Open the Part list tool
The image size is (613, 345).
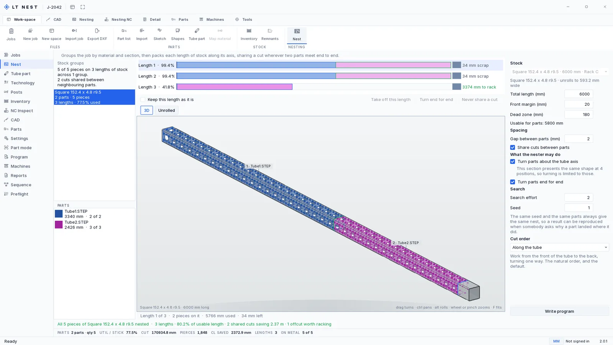tap(124, 34)
